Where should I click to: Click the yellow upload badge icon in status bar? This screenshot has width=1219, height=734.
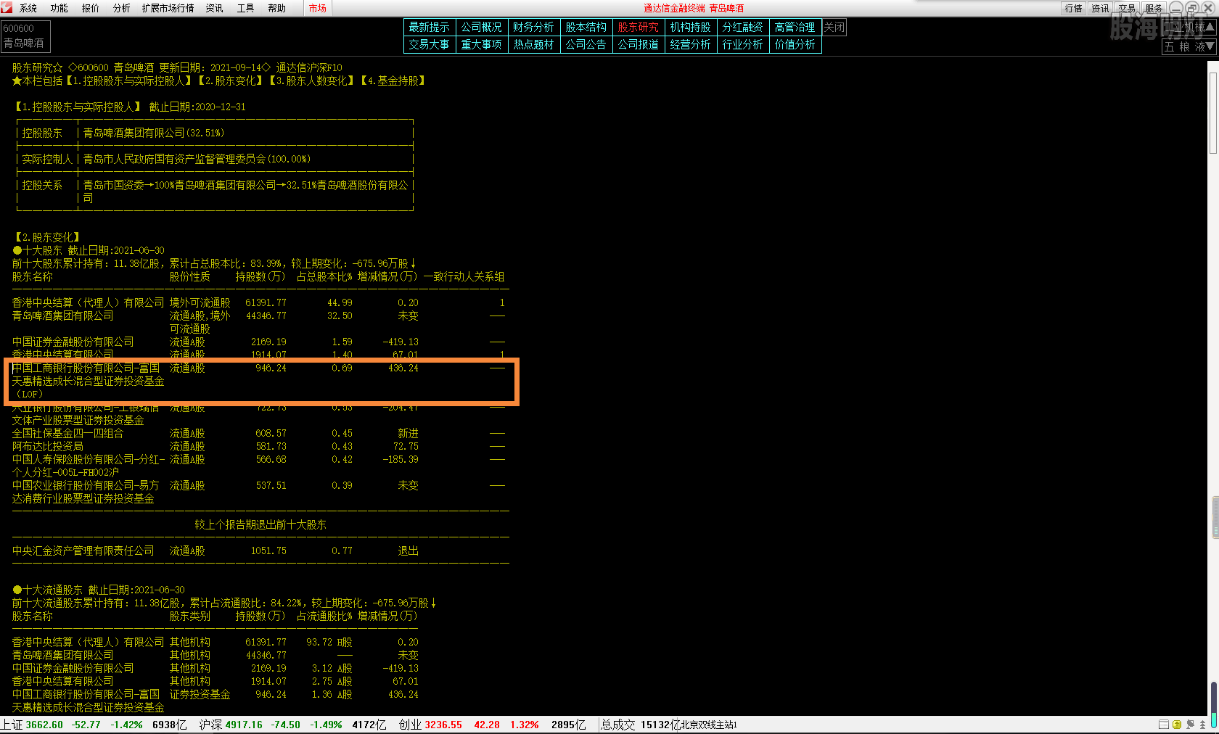1177,725
